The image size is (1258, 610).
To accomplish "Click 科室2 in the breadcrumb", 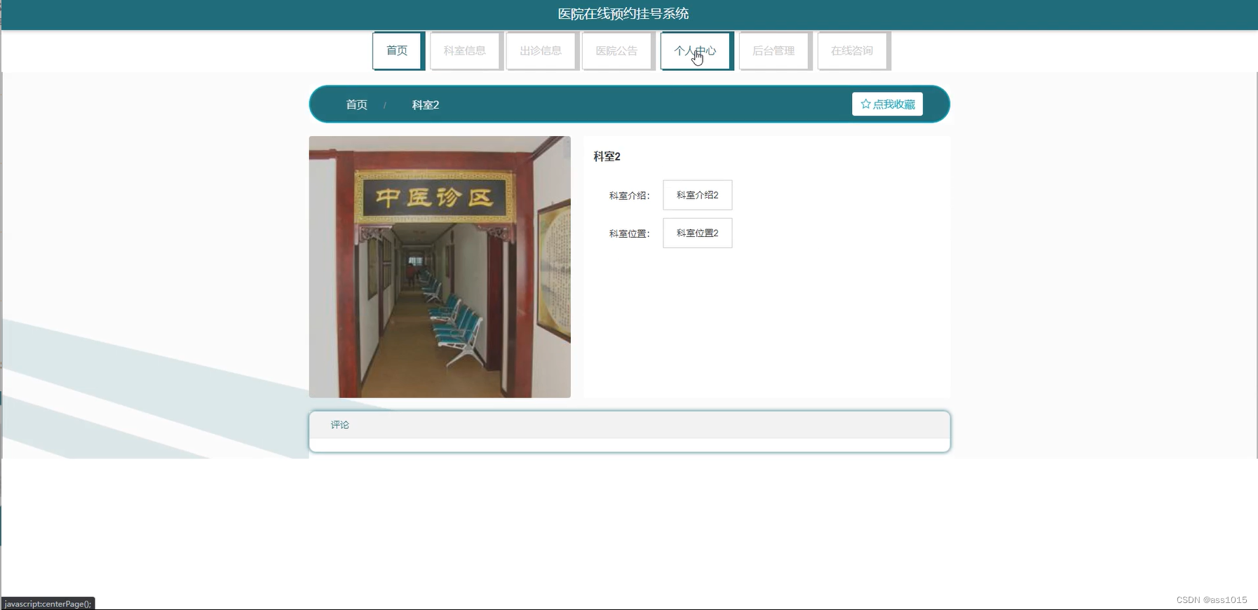I will (426, 104).
